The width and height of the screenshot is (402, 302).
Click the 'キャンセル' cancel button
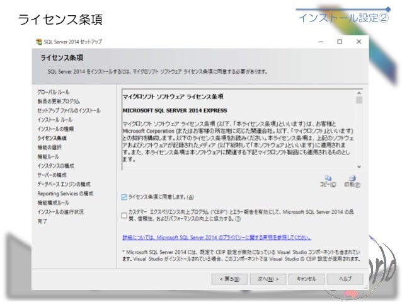pos(306,279)
